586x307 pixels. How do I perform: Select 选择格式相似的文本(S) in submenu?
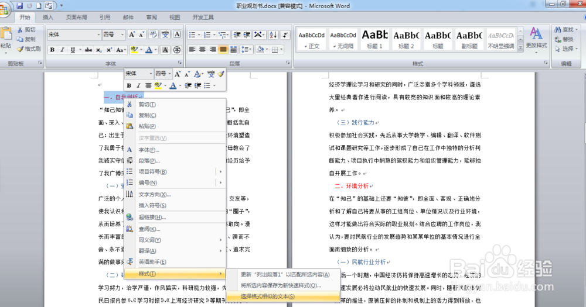point(283,296)
